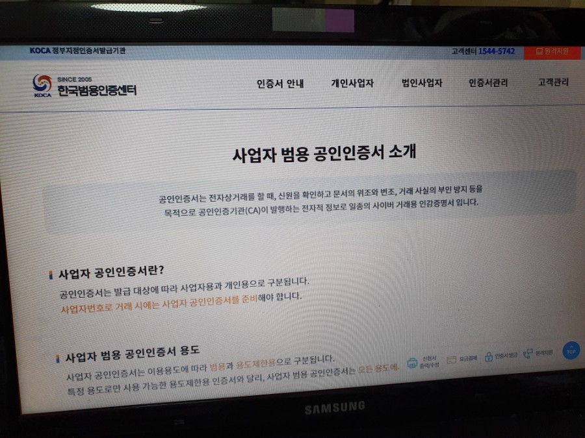The height and width of the screenshot is (438, 585).
Task: Click the orange word 용도제한용
Action: [x=256, y=363]
